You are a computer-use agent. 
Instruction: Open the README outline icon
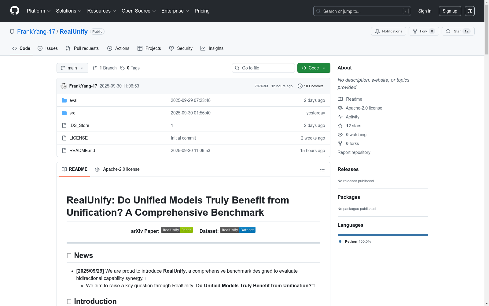tap(322, 170)
